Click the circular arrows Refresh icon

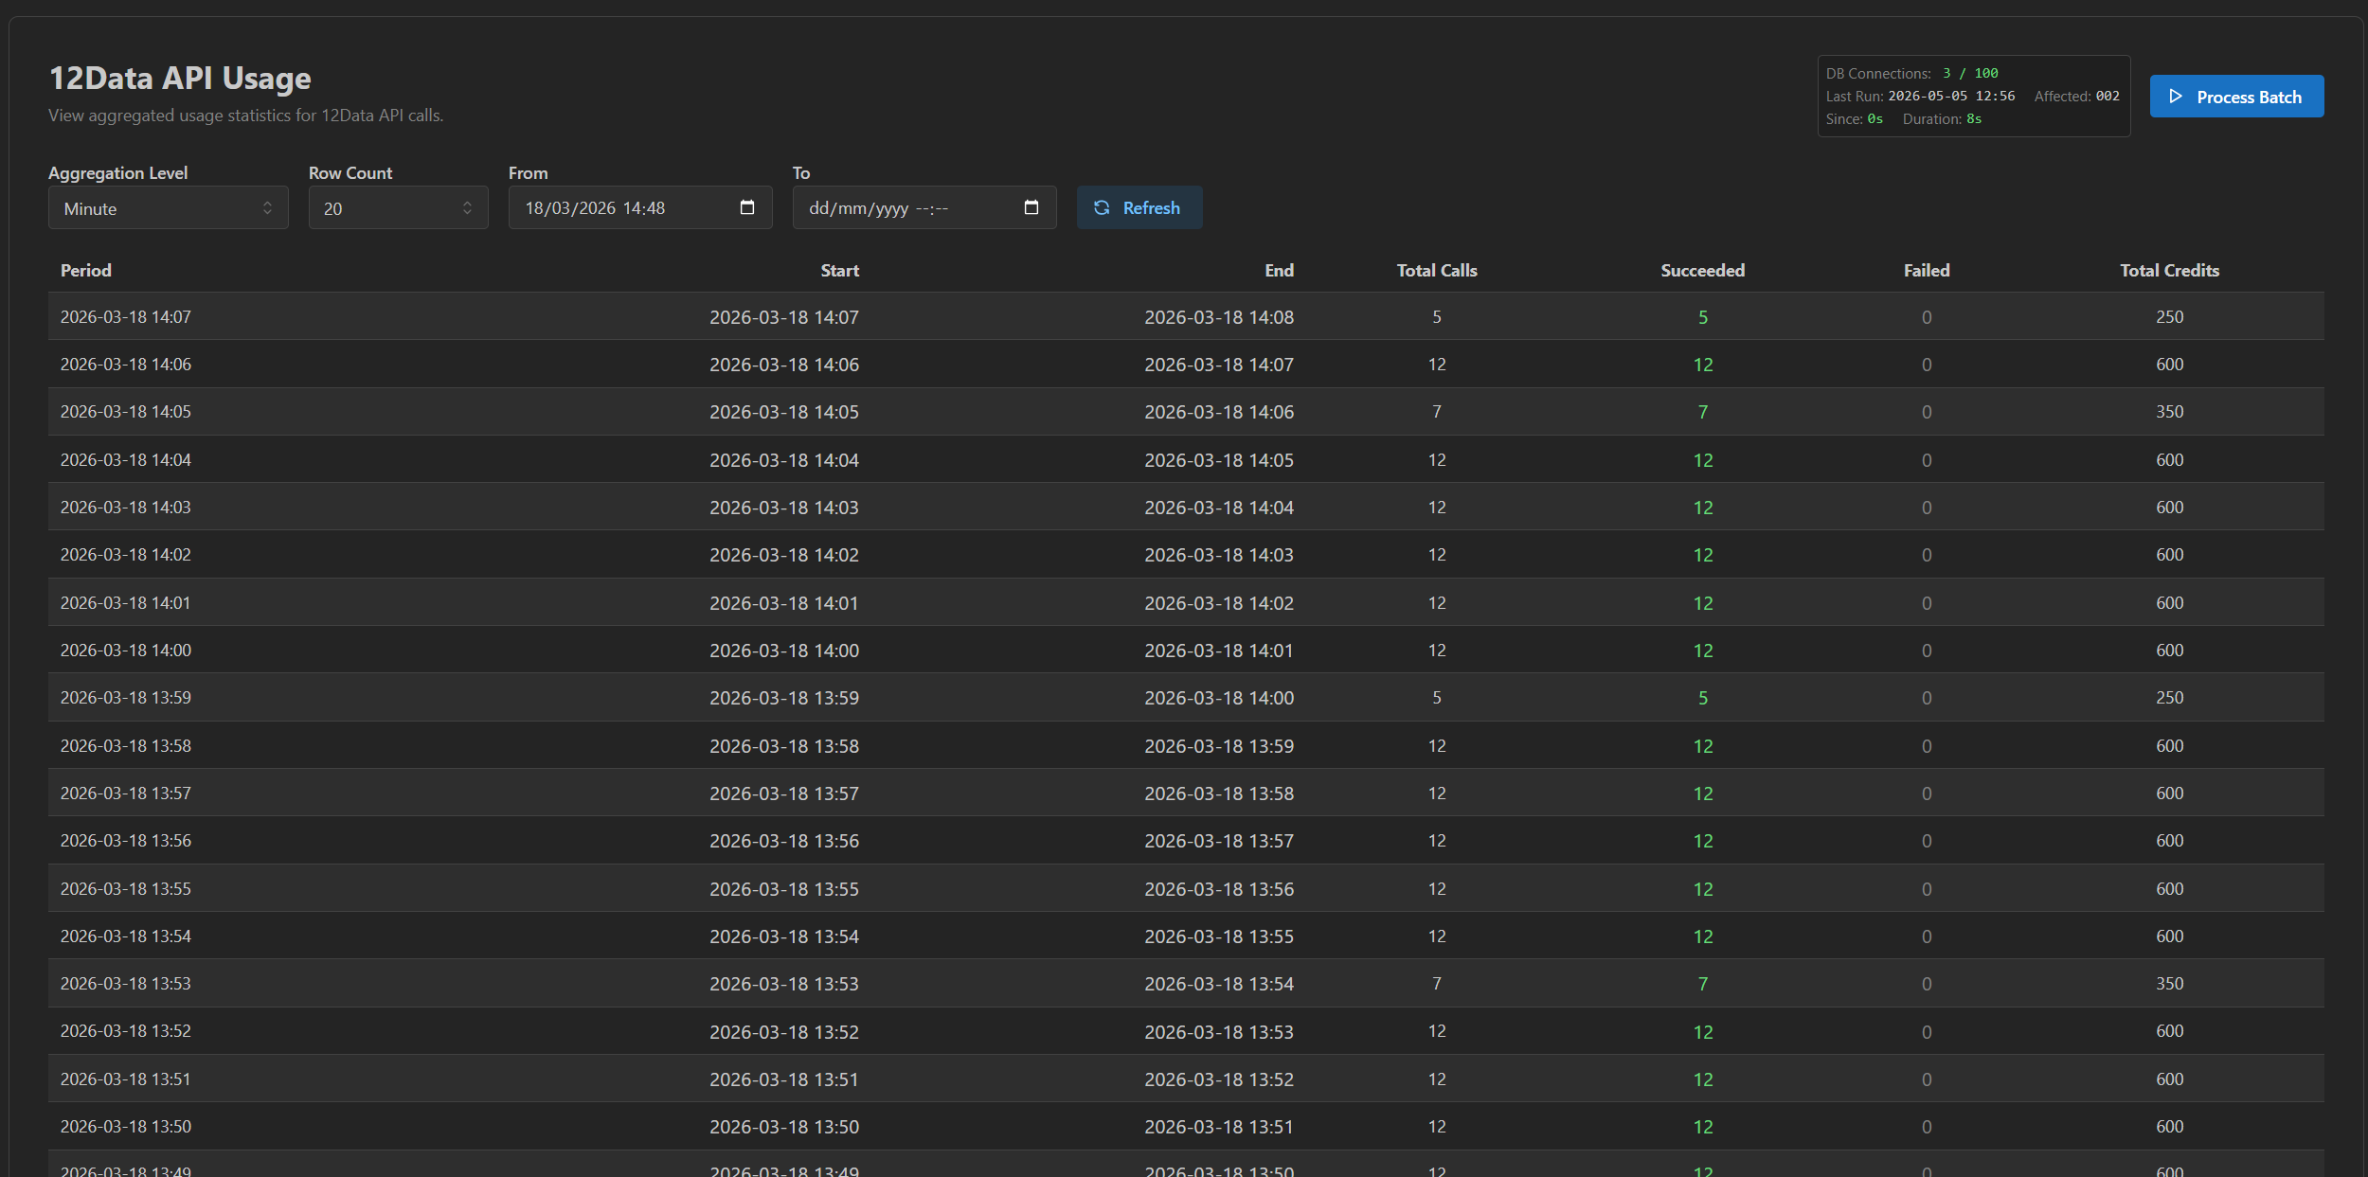click(1102, 207)
